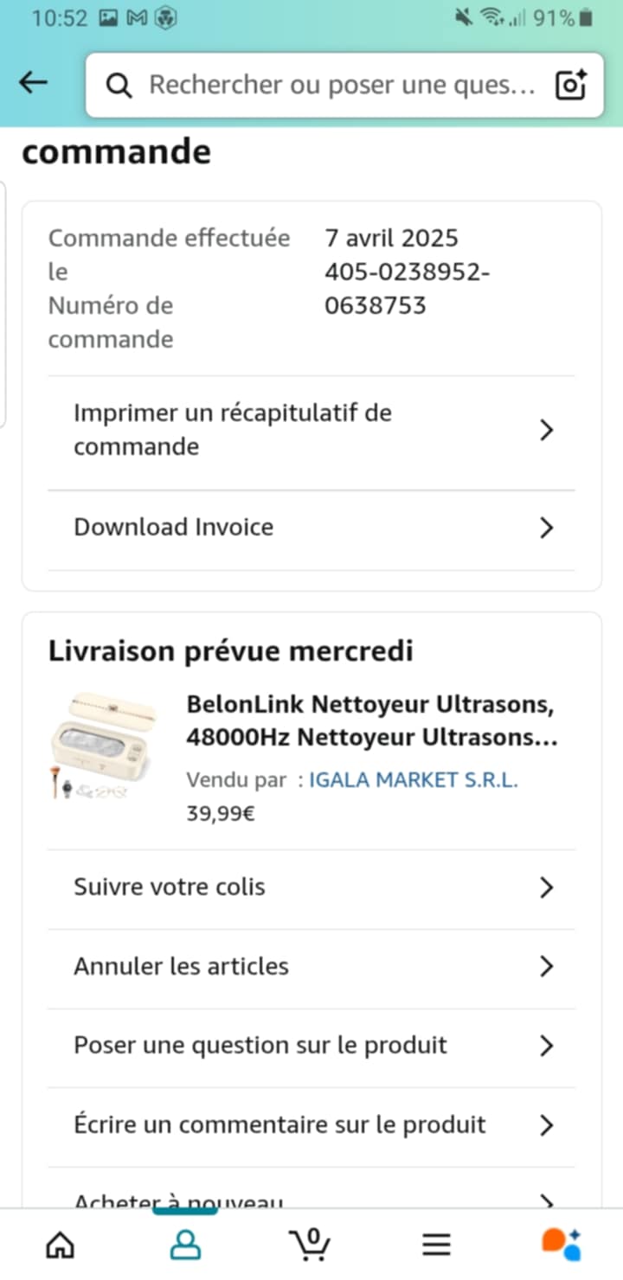Image resolution: width=623 pixels, height=1280 pixels.
Task: Select Poser une question sur le produit
Action: tap(260, 1045)
